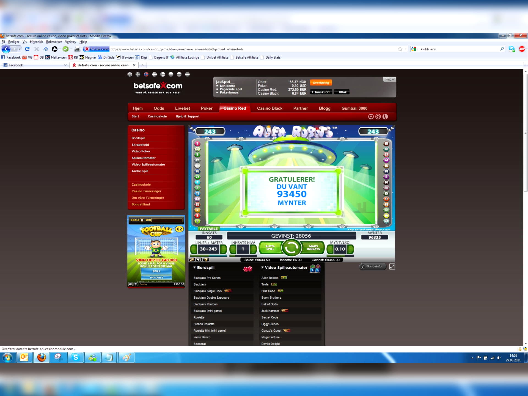Bookmark this page with the star icon
Viewport: 528px width, 396px height.
[400, 49]
